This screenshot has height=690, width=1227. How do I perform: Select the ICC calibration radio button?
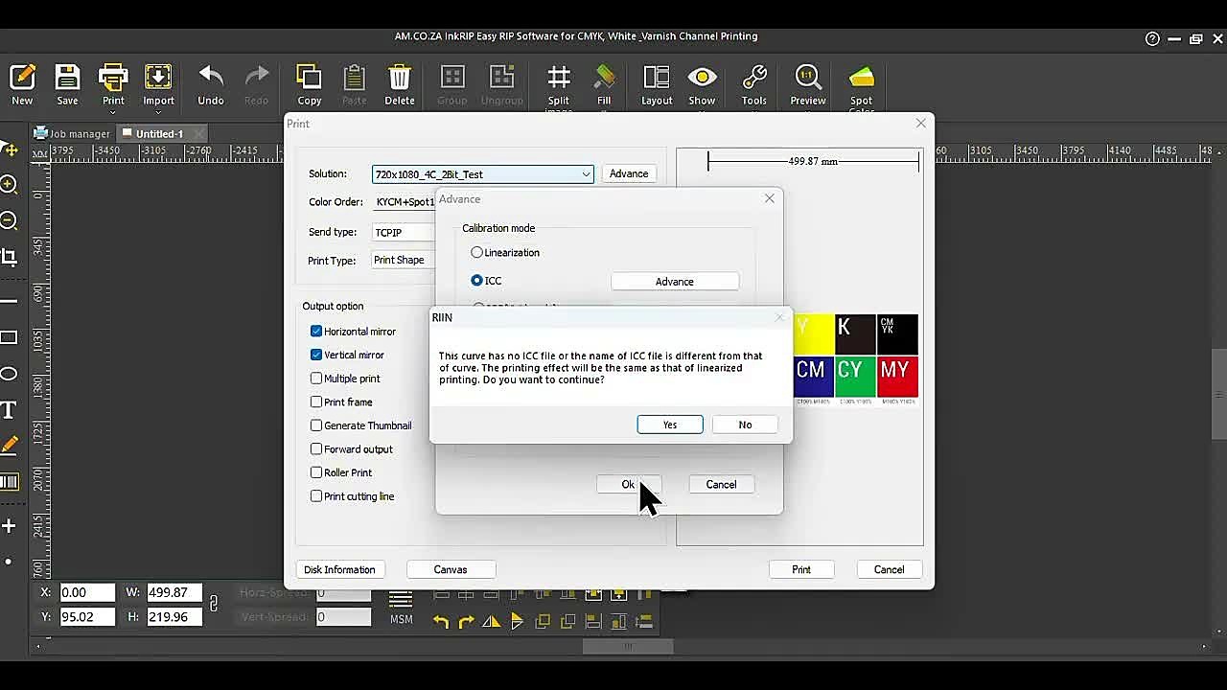click(x=476, y=281)
